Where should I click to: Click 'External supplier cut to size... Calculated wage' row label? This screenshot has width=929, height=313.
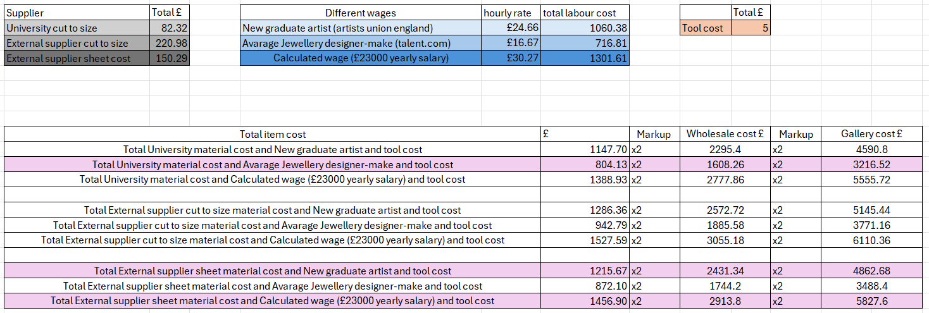tap(273, 240)
